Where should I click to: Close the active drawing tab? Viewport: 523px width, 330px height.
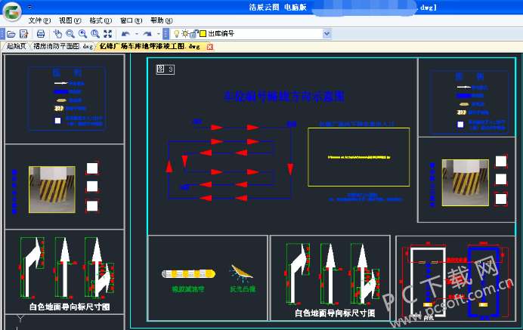pyautogui.click(x=209, y=47)
